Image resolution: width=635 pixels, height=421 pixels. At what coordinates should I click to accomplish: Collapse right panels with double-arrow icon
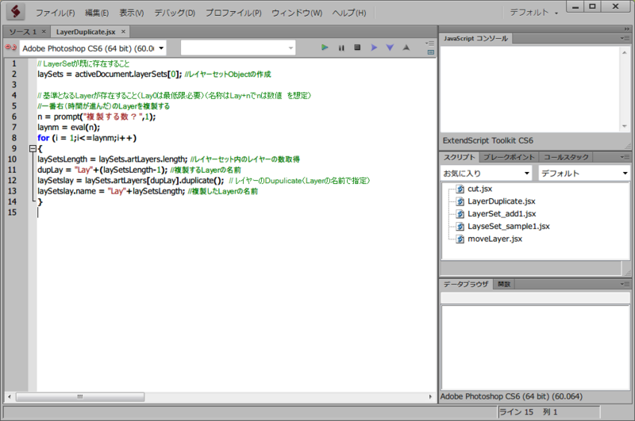[x=627, y=29]
